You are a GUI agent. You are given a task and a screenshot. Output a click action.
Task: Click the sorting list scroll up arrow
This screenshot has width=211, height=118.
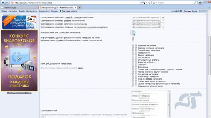tap(169, 92)
